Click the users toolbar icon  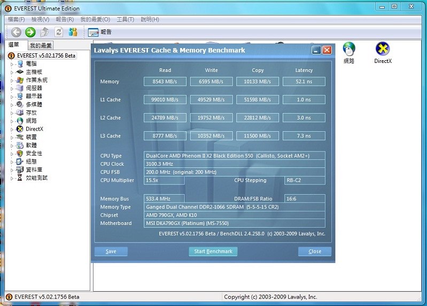pyautogui.click(x=73, y=32)
